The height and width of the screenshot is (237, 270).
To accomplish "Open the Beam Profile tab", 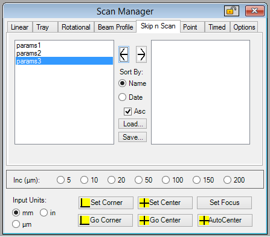I will point(115,27).
